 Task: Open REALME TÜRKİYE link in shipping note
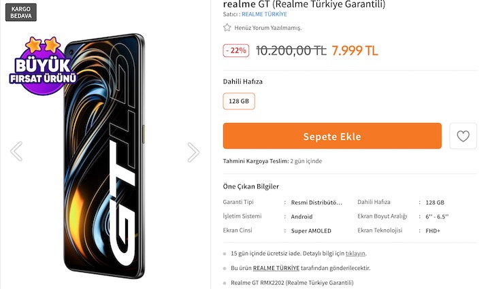tap(276, 268)
